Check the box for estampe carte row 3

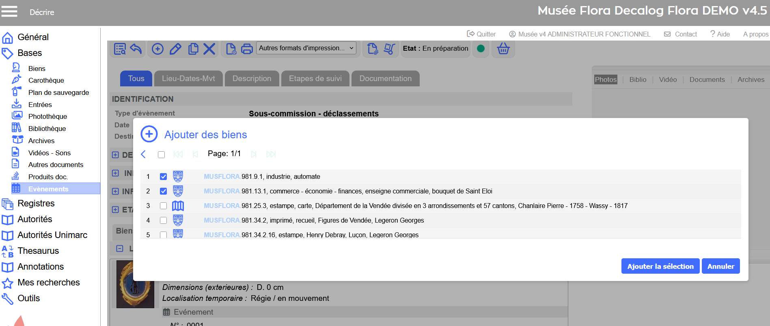pyautogui.click(x=163, y=206)
